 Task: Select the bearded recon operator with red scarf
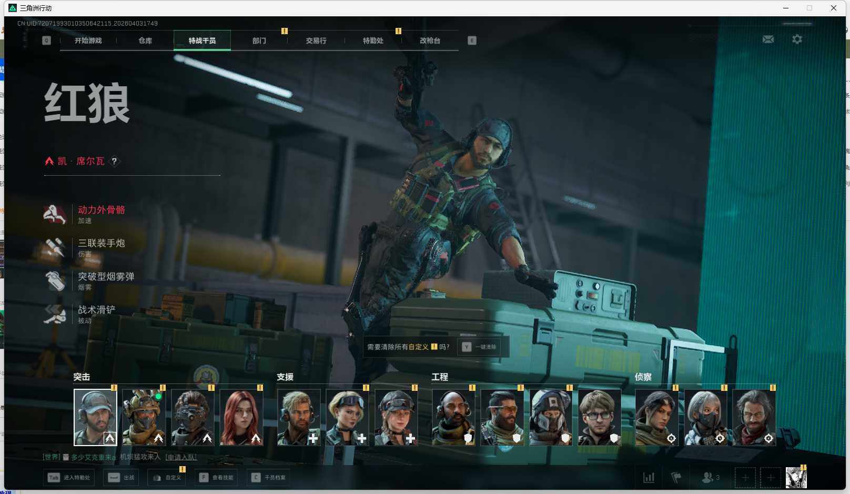click(754, 417)
